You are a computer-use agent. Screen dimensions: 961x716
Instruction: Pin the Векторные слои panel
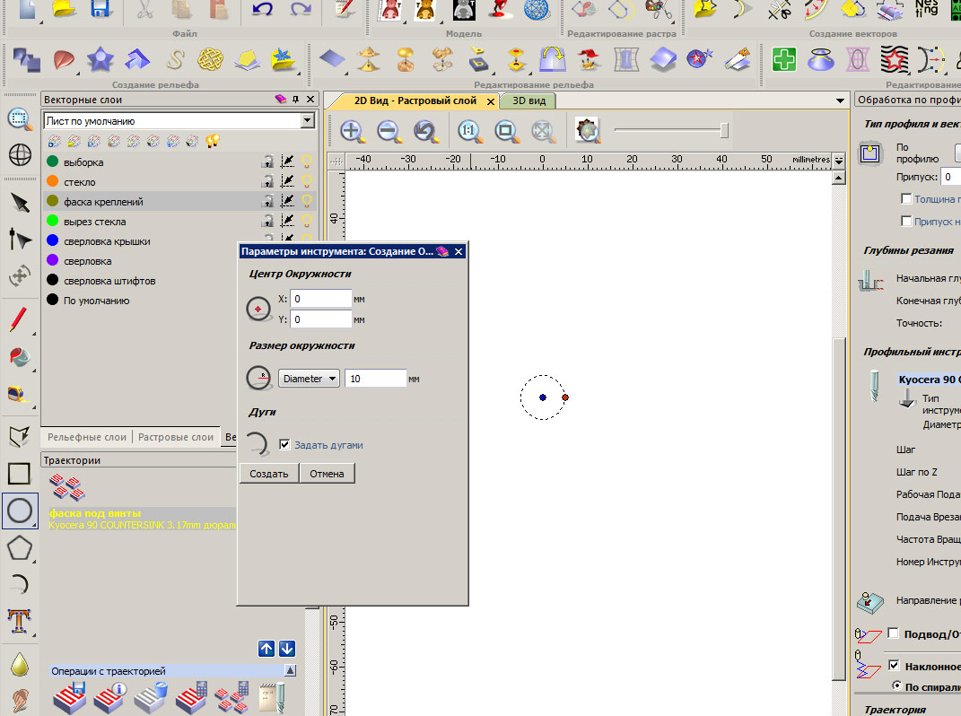pos(295,100)
